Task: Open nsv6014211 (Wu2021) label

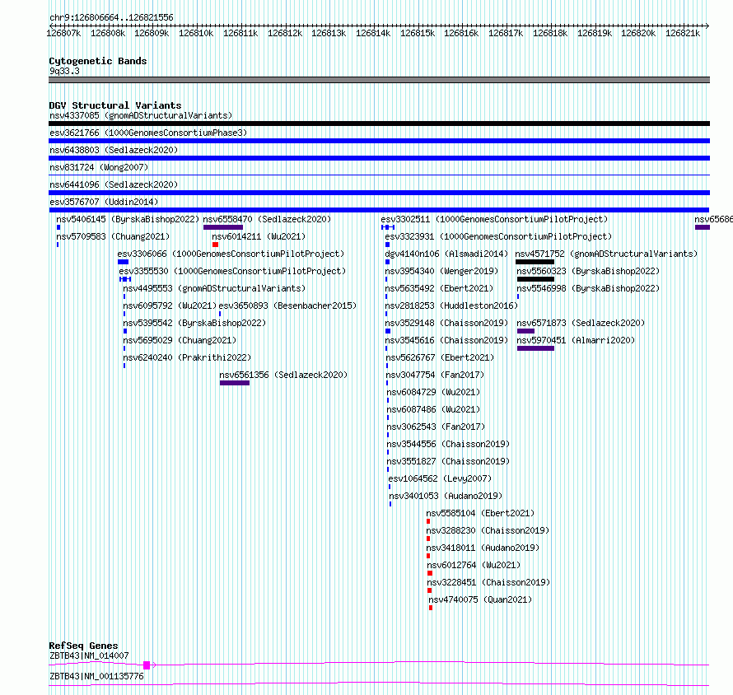Action: pos(259,236)
